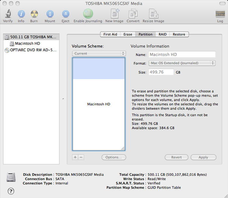Open the Format Mac OS Extended dropdown

click(x=182, y=63)
